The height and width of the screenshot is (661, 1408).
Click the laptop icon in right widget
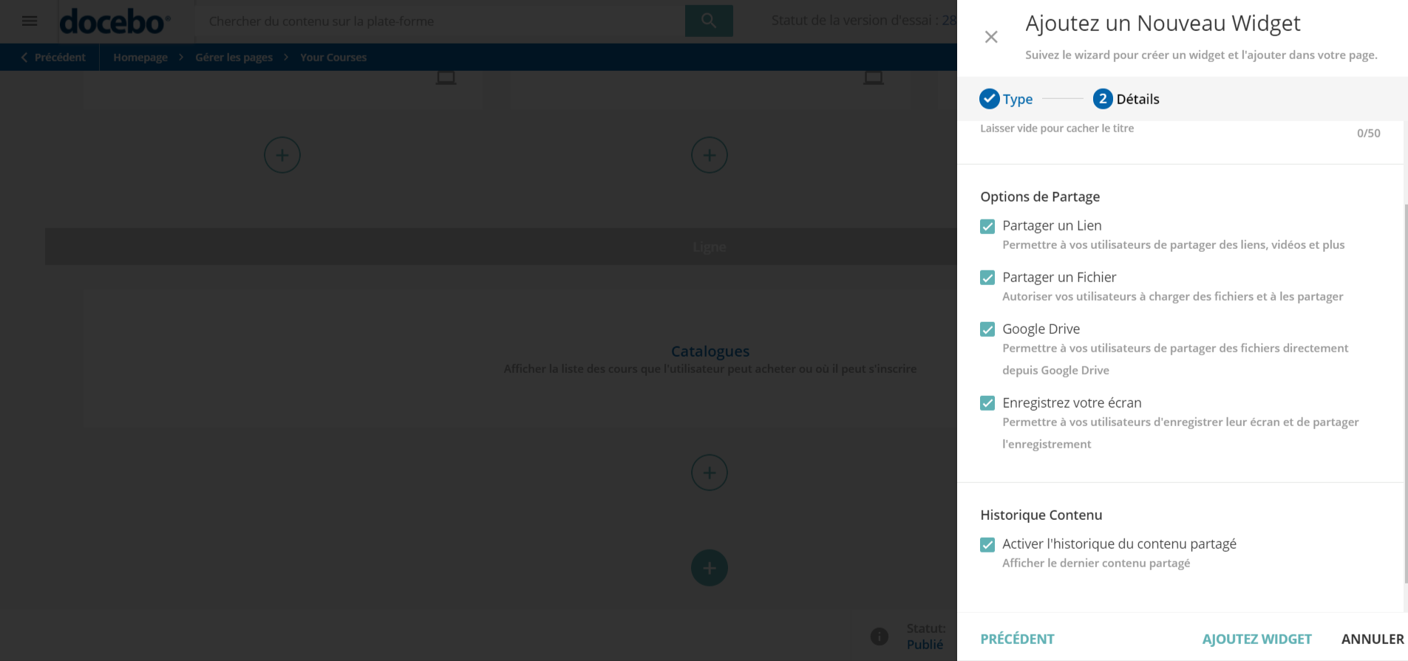click(874, 78)
